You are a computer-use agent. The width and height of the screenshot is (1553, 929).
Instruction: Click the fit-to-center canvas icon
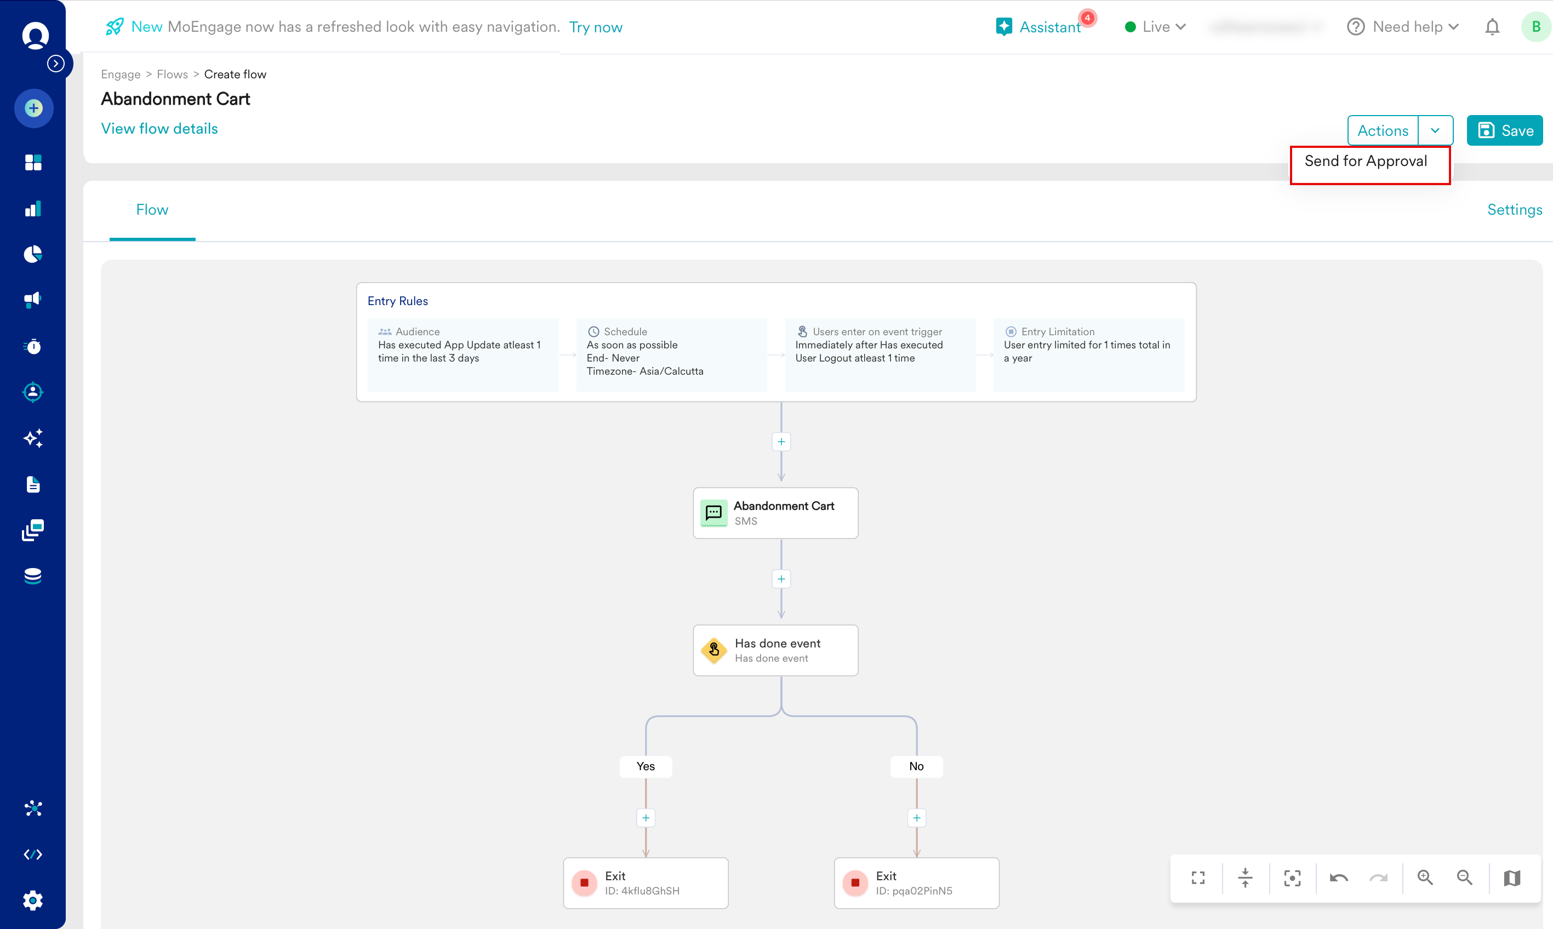pos(1292,878)
